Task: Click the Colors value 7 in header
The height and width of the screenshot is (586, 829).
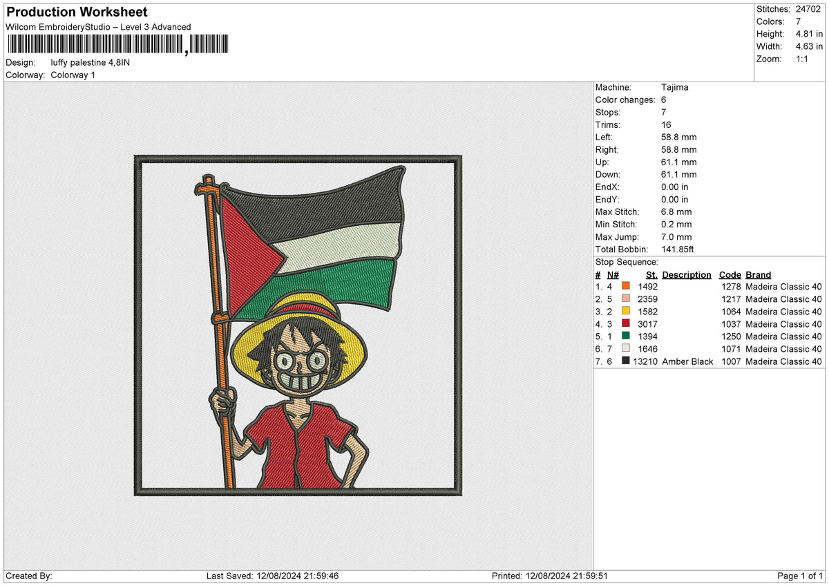Action: pyautogui.click(x=799, y=21)
